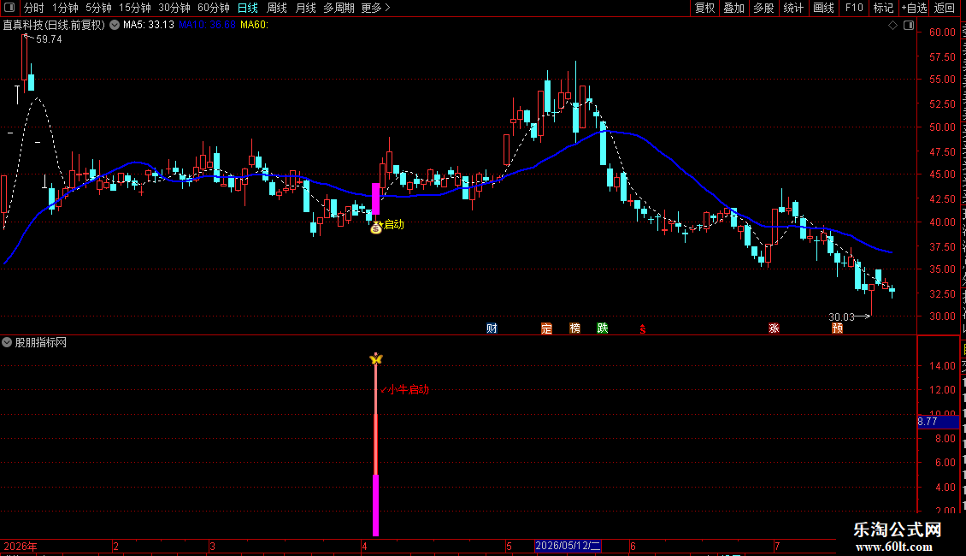Viewport: 966px width, 556px height.
Task: Click month 7 marker on time axis
Action: coord(777,546)
